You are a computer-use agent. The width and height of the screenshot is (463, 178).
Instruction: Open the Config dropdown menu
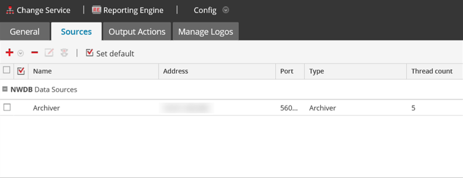[x=226, y=10]
